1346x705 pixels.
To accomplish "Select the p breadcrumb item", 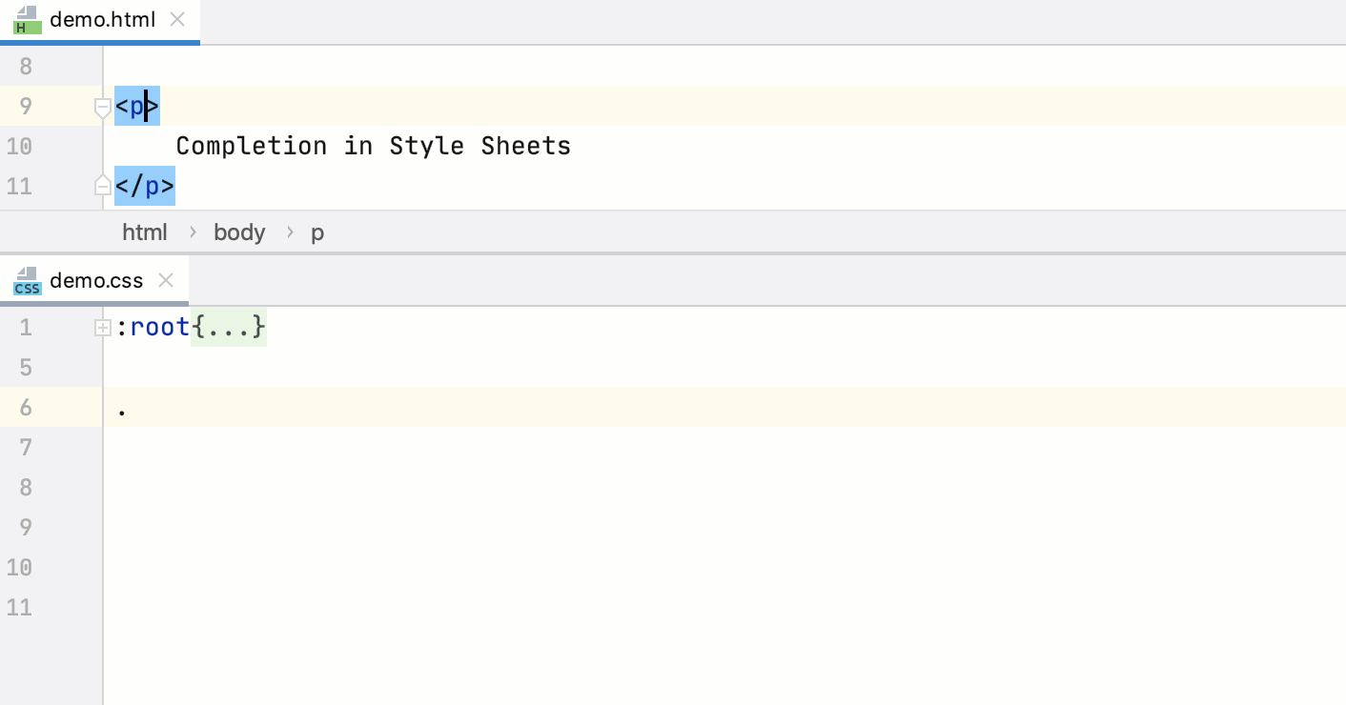I will (316, 232).
